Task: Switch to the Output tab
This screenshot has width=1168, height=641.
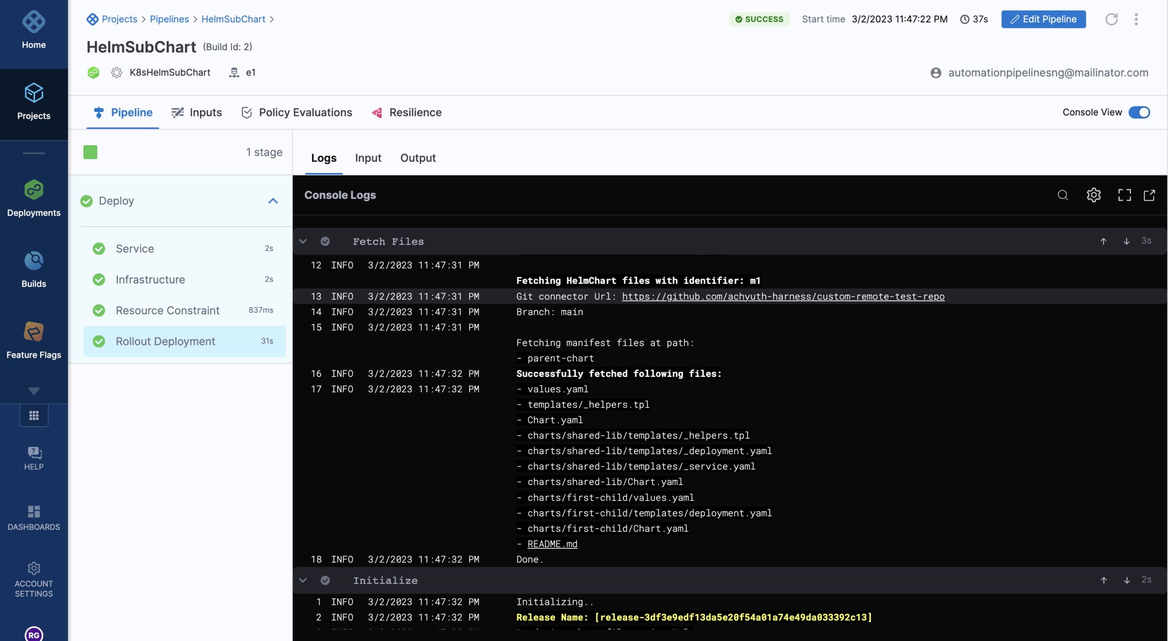Action: pyautogui.click(x=417, y=158)
